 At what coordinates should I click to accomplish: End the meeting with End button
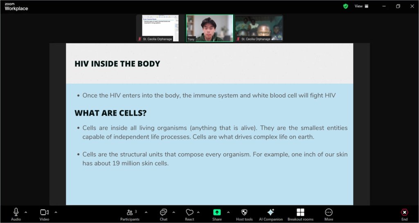tap(405, 215)
